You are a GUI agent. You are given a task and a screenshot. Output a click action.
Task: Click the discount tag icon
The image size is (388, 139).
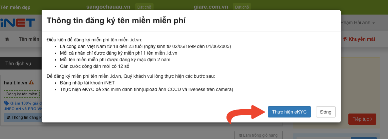pyautogui.click(x=7, y=103)
